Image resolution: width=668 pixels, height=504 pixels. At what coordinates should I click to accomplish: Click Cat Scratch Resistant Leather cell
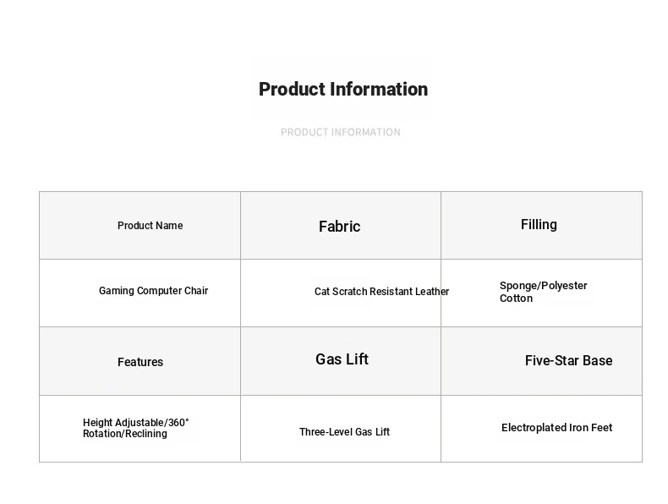(341, 293)
